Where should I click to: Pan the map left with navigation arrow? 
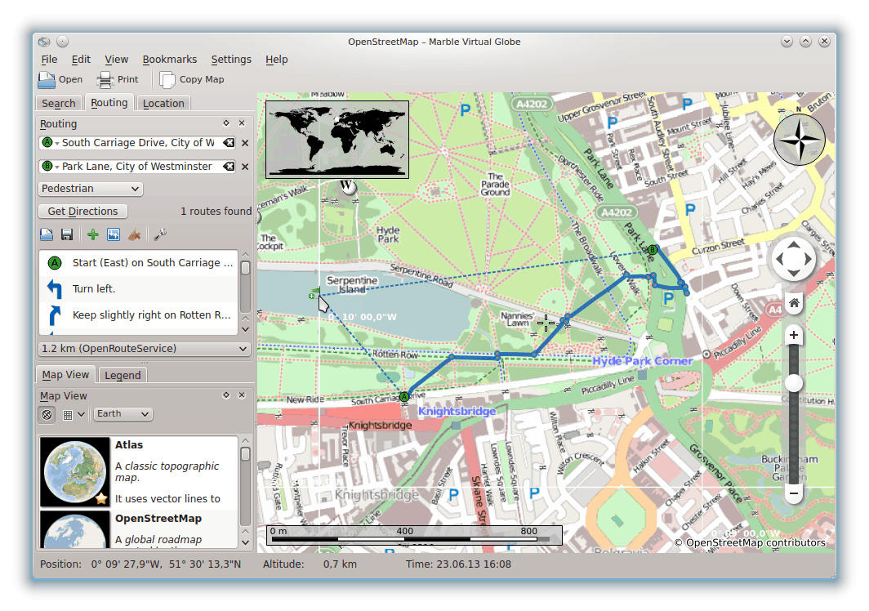pos(780,259)
